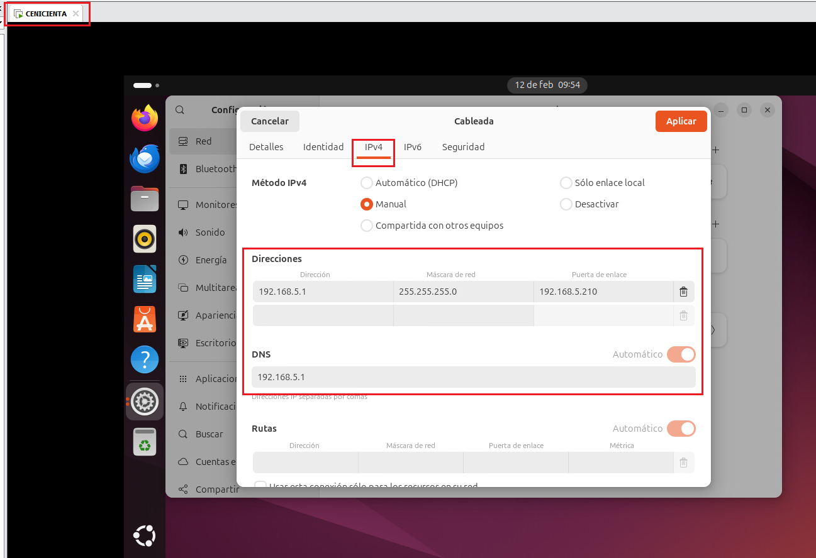Show activities with the Ubuntu logo
Viewport: 816px width, 558px height.
[x=144, y=535]
